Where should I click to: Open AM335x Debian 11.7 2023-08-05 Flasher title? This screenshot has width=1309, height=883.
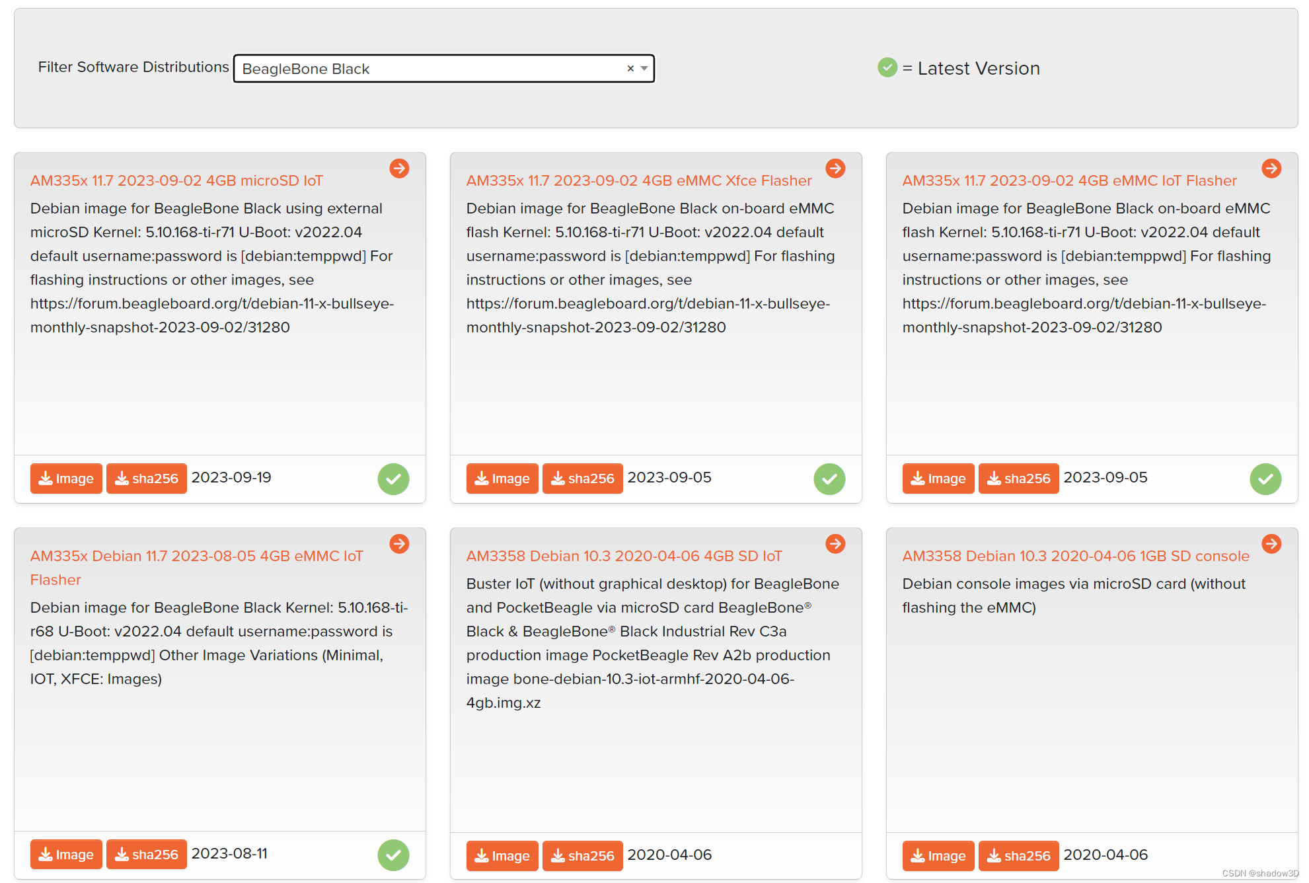(197, 568)
